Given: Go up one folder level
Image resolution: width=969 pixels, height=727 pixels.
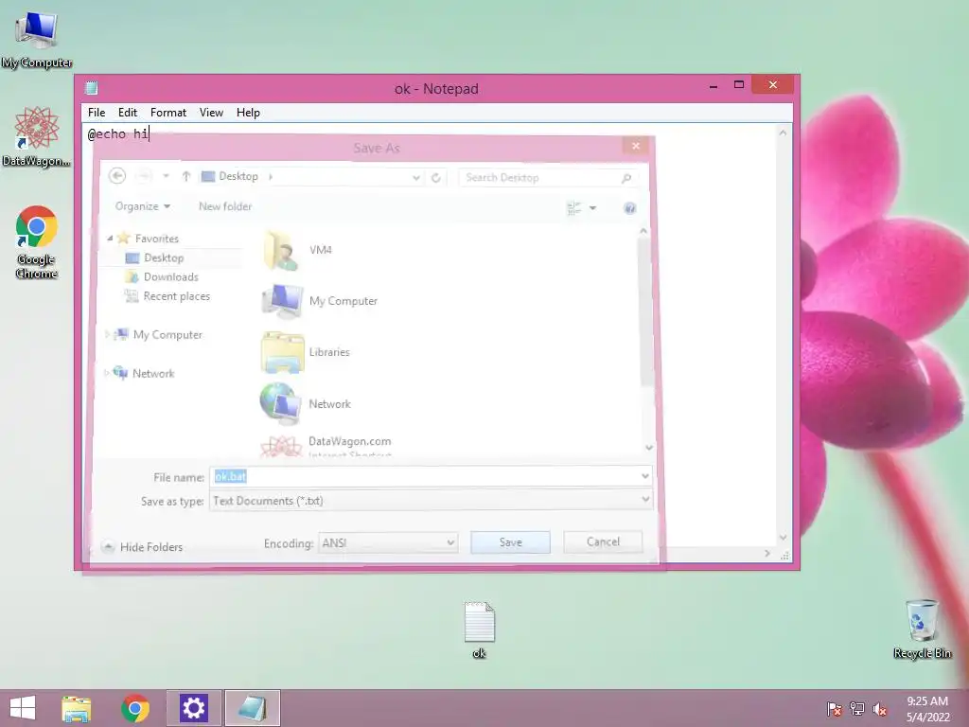Looking at the screenshot, I should pos(186,176).
